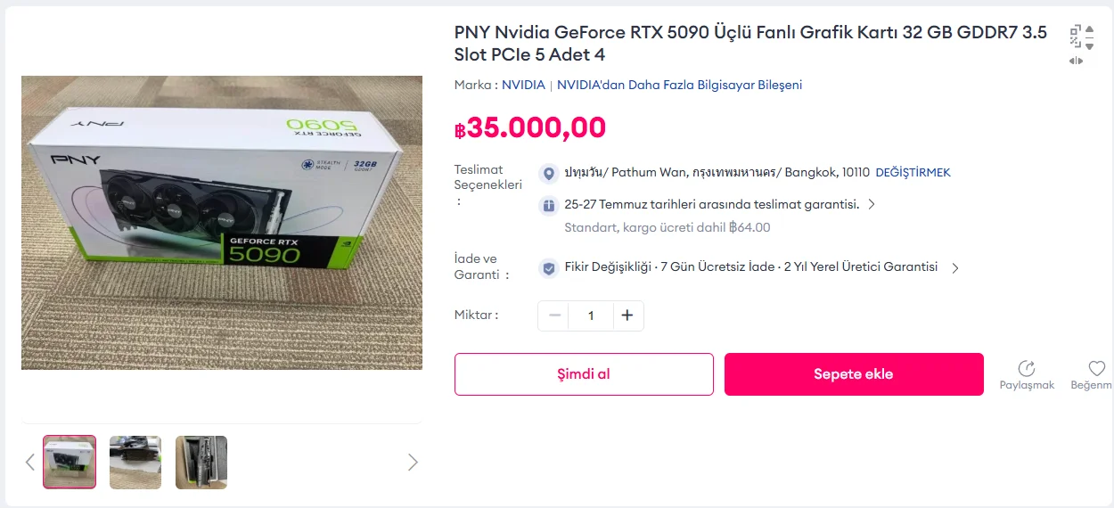Open the QR code scan icon
This screenshot has height=508, width=1114.
click(1076, 37)
